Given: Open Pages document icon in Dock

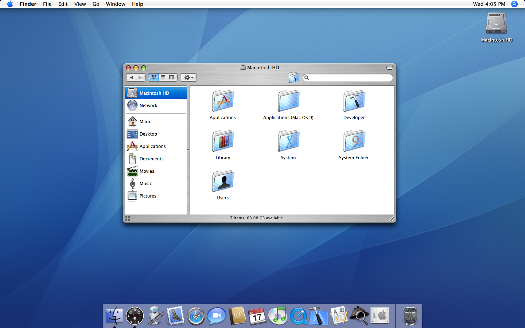Looking at the screenshot, I should coord(339,316).
